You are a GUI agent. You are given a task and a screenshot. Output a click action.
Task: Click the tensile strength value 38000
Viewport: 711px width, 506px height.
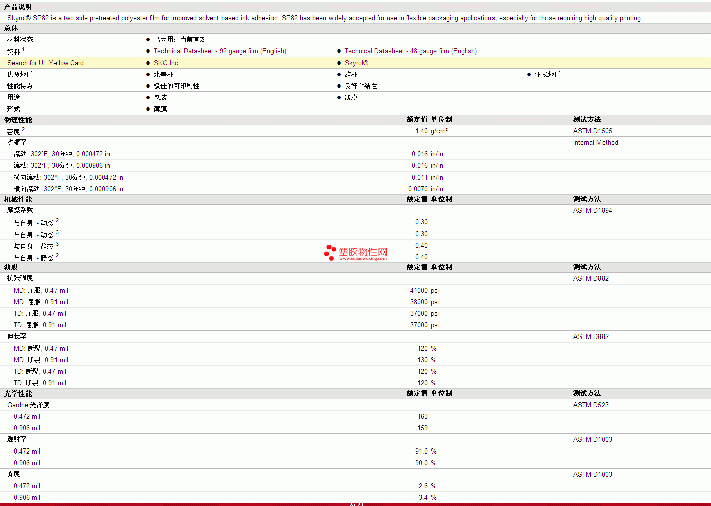click(x=419, y=302)
